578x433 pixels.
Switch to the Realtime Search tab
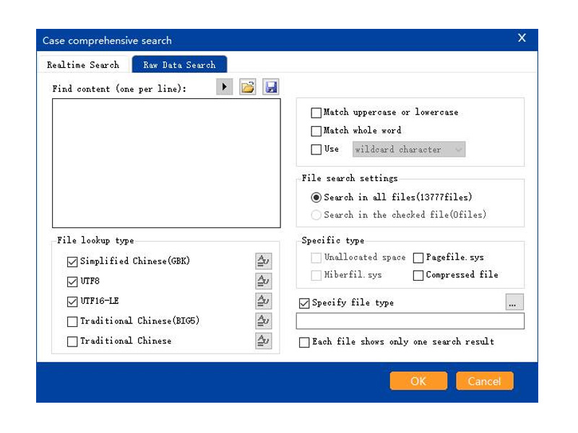pyautogui.click(x=83, y=65)
